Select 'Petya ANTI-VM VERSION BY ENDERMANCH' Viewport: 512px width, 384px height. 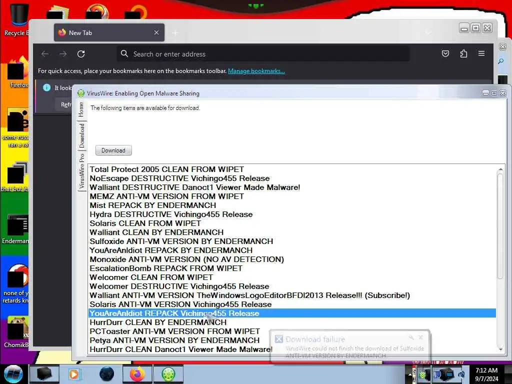(292, 340)
